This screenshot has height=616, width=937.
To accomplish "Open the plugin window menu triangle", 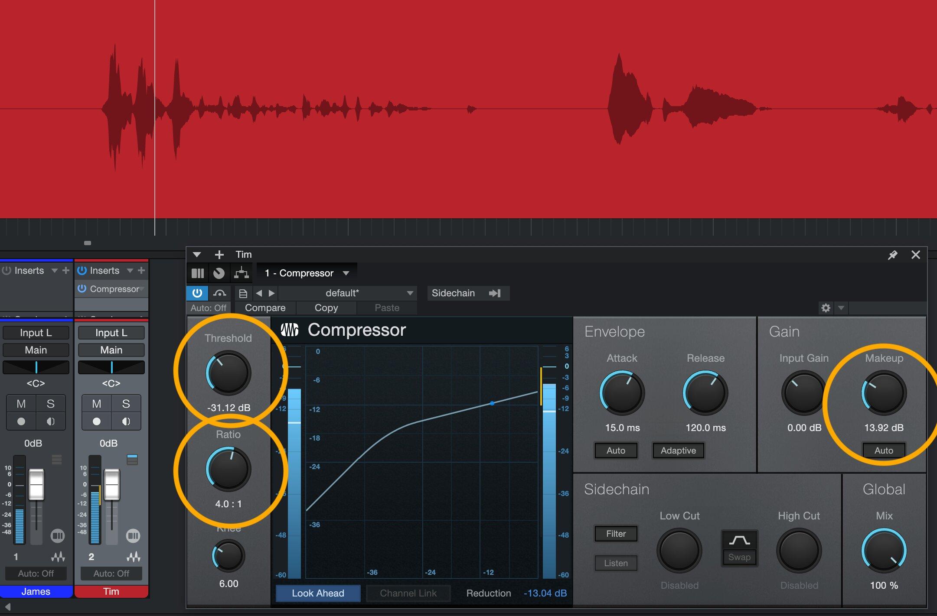I will click(197, 254).
